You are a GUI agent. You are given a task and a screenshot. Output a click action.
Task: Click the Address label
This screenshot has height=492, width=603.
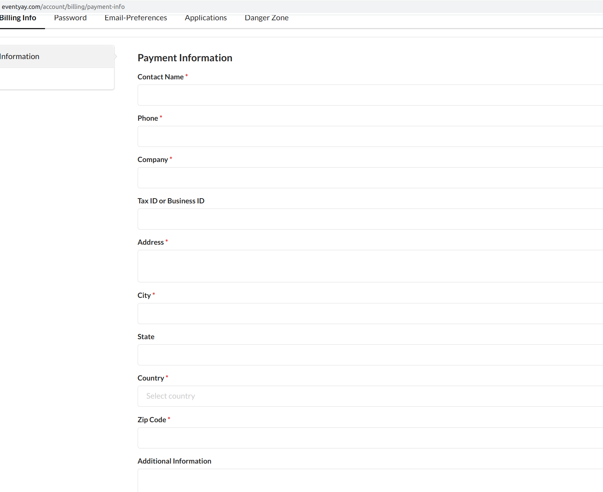[x=151, y=242]
